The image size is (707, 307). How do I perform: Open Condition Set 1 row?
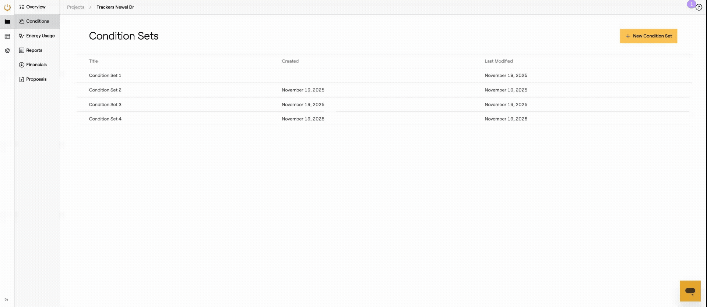click(x=105, y=76)
